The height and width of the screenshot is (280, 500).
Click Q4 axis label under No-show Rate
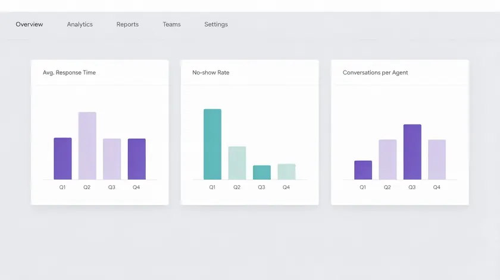pyautogui.click(x=286, y=187)
